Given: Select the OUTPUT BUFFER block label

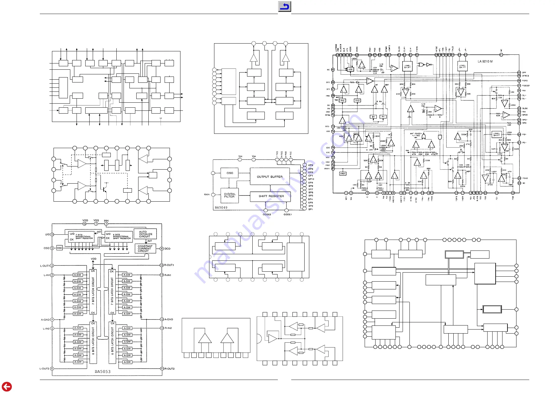Looking at the screenshot, I should pos(270,177).
